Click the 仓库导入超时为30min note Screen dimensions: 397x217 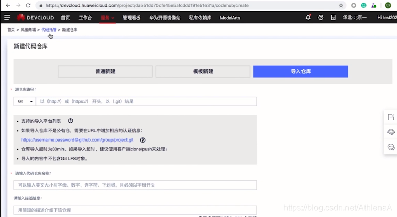(x=94, y=149)
